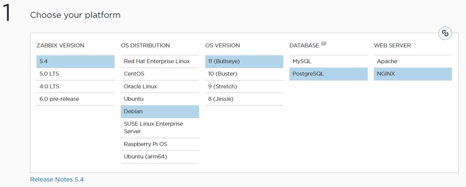Screen dimensions: 466x187
Task: Switch database to MySQL
Action: [328, 61]
